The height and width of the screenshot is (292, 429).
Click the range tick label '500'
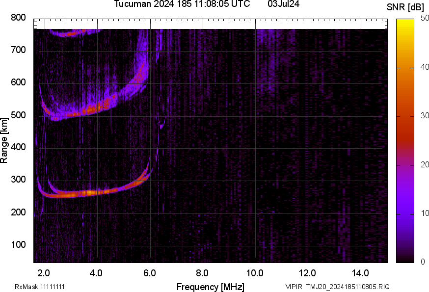pyautogui.click(x=18, y=115)
